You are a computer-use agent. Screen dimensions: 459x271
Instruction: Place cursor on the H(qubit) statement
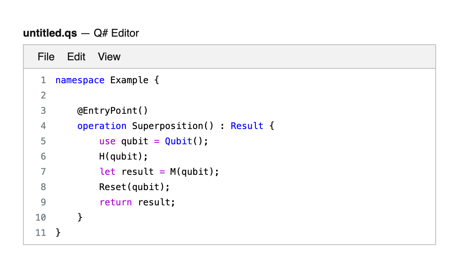[x=123, y=156]
